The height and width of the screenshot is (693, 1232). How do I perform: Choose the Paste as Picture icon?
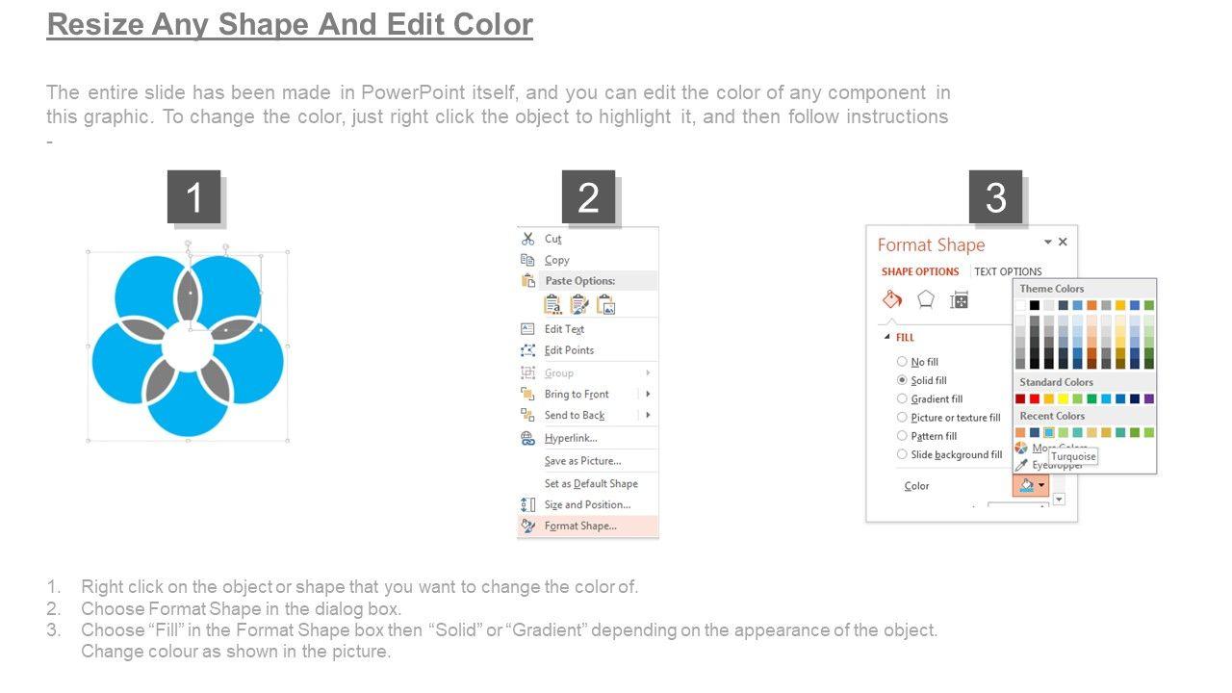tap(605, 305)
